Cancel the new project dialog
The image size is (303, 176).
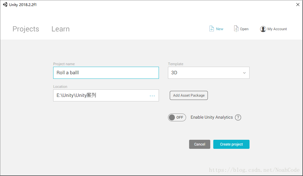click(x=200, y=144)
